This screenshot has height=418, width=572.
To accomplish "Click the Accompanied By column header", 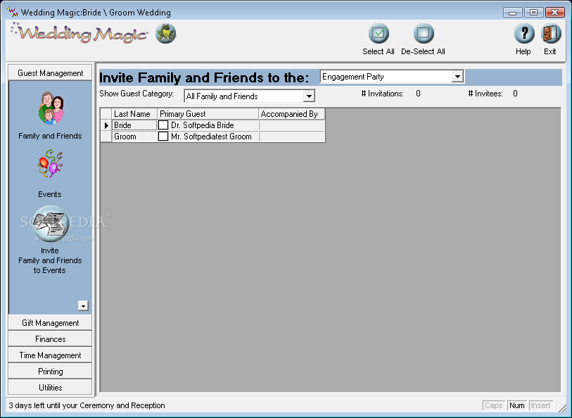I will (x=292, y=114).
